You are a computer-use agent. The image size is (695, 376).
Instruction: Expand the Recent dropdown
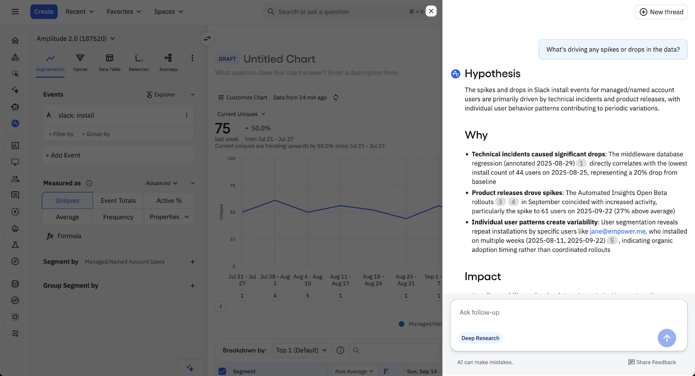(79, 12)
